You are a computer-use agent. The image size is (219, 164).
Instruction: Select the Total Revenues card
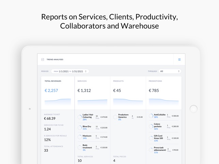point(58,93)
